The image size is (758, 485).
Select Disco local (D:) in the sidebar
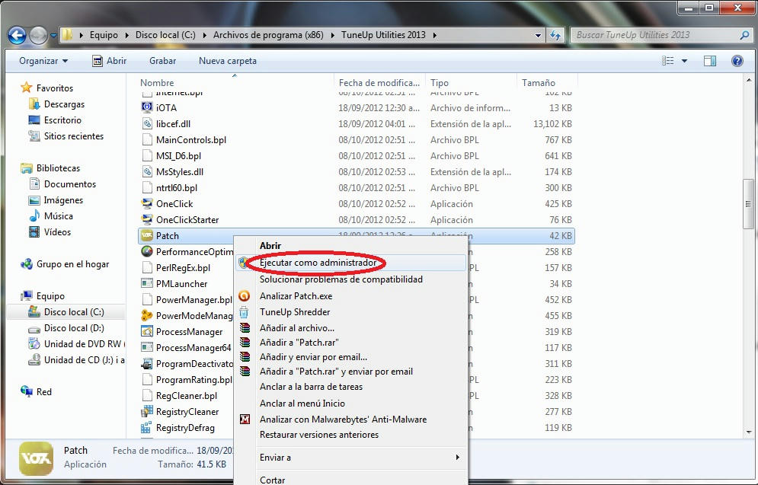click(73, 328)
